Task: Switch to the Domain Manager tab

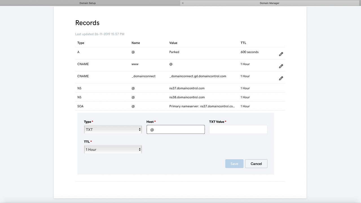Action: coord(269,3)
